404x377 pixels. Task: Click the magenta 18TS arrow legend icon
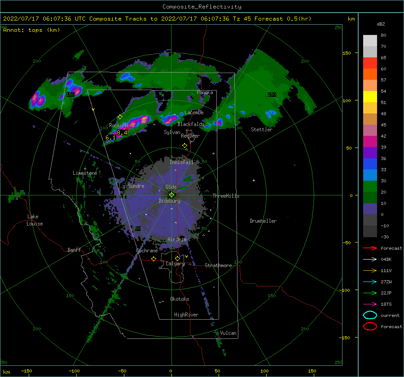(x=370, y=304)
